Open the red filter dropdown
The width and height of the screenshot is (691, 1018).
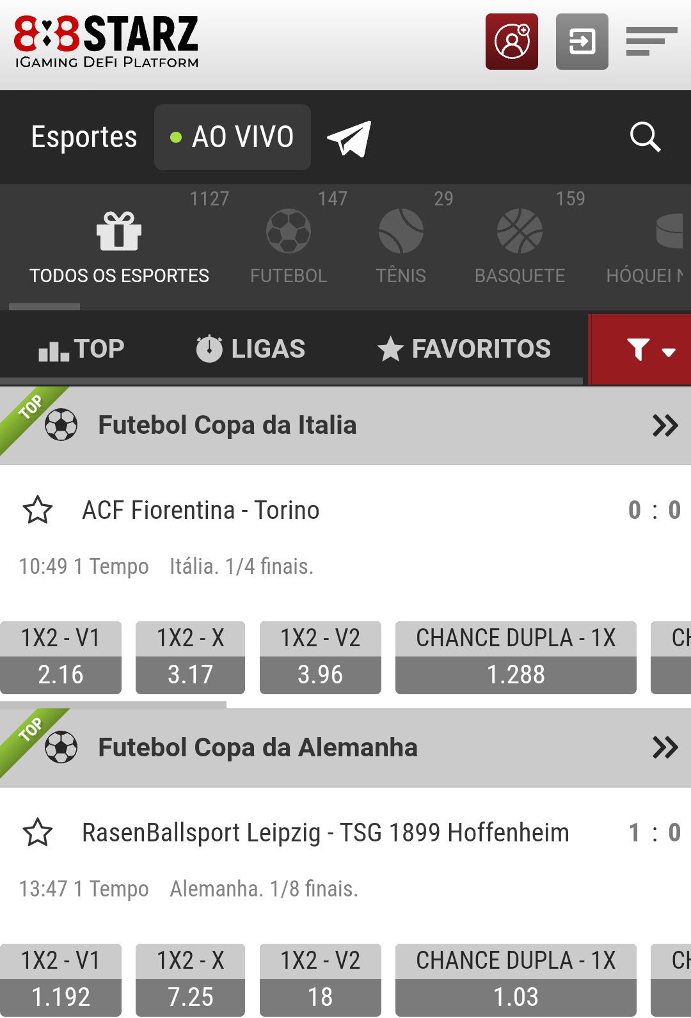[640, 349]
